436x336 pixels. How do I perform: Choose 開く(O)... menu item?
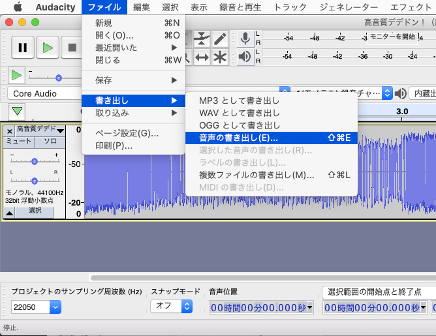point(133,35)
